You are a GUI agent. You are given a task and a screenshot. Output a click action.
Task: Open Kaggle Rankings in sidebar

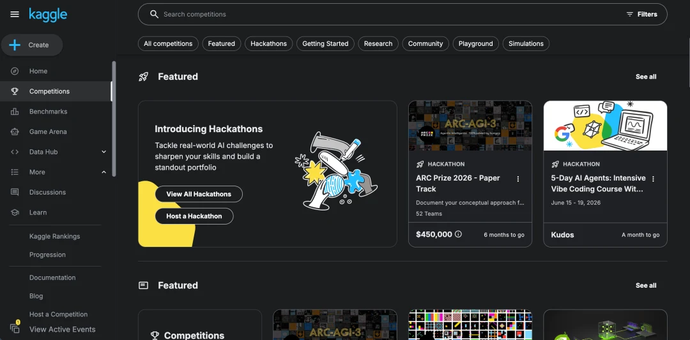pyautogui.click(x=54, y=236)
